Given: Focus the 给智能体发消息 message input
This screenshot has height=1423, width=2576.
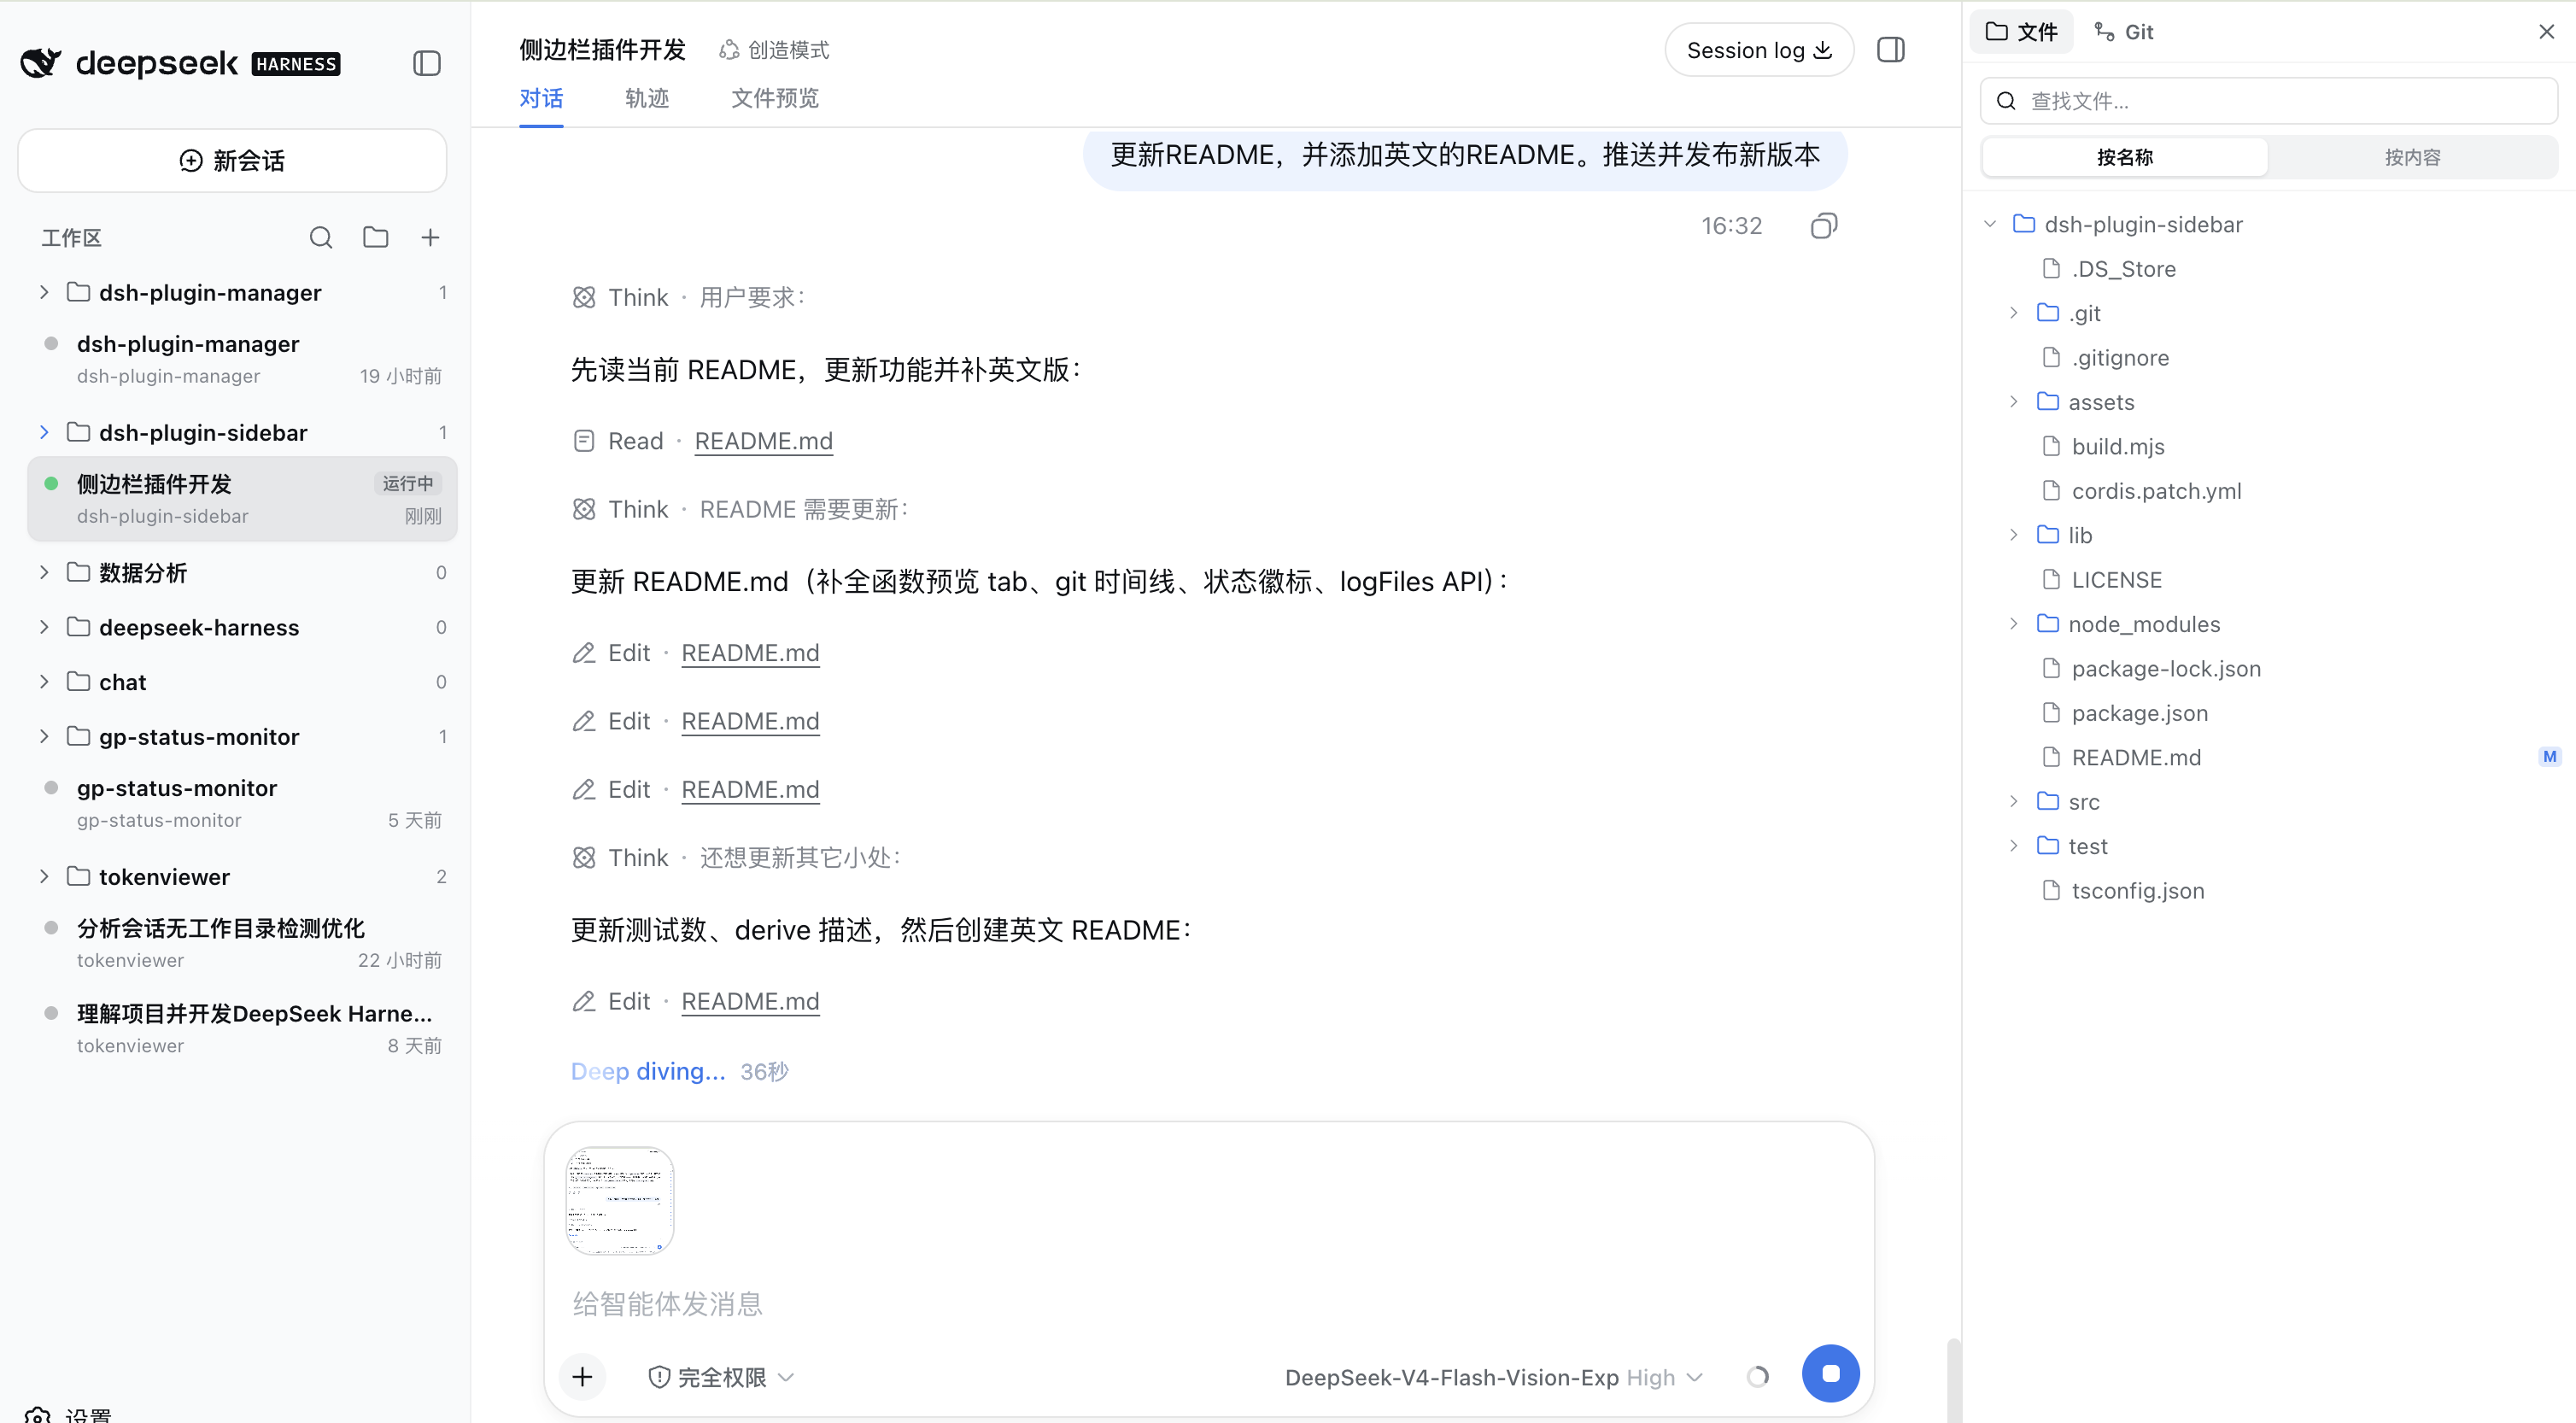Looking at the screenshot, I should (x=1209, y=1304).
